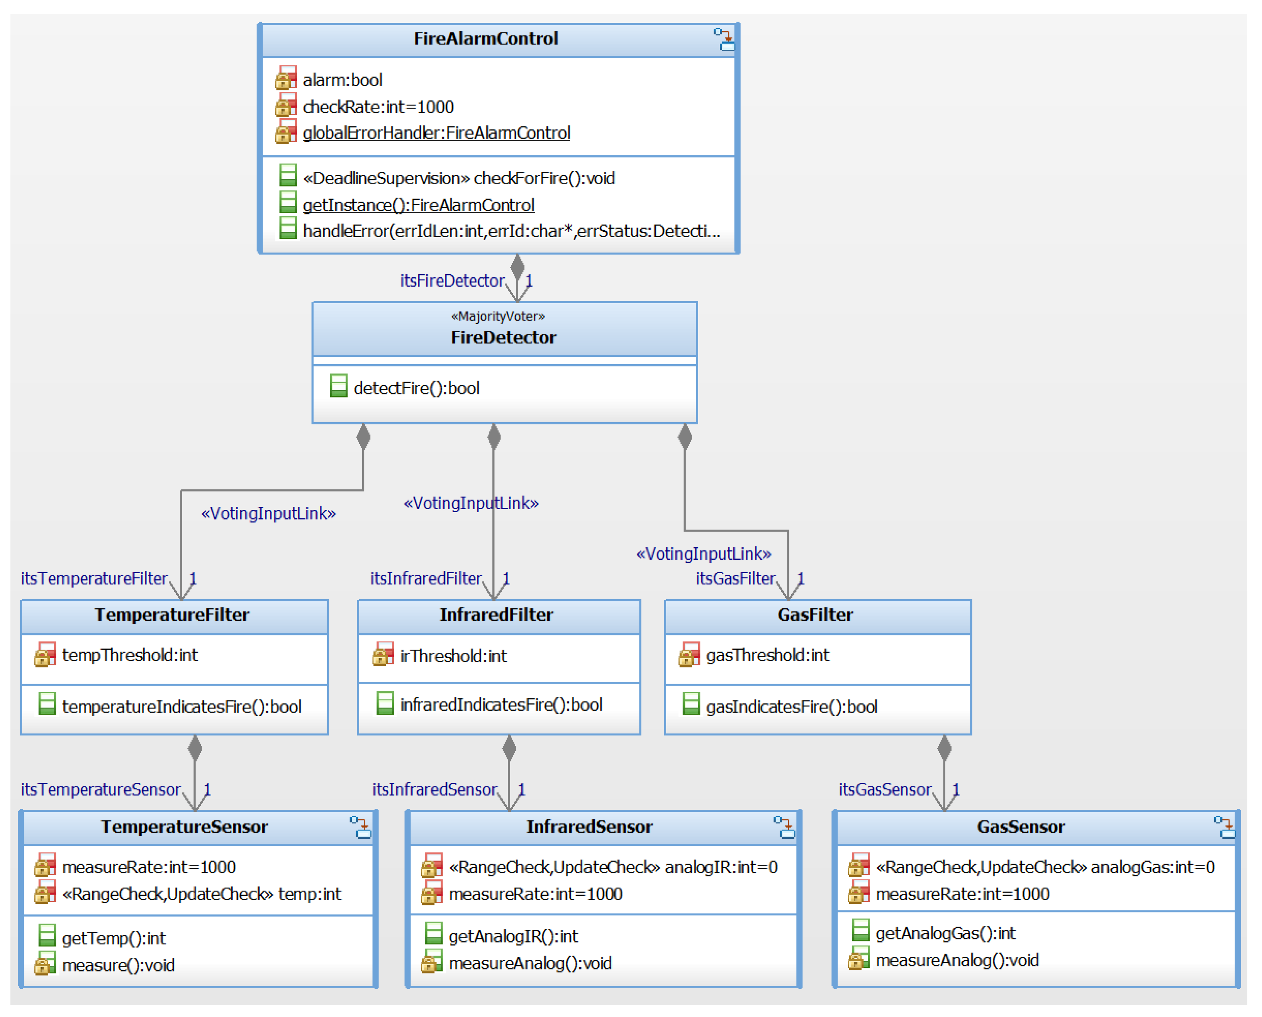The image size is (1262, 1017).
Task: Select the globalErrorHandler:FireAlarmControl attribute
Action: coord(436,133)
